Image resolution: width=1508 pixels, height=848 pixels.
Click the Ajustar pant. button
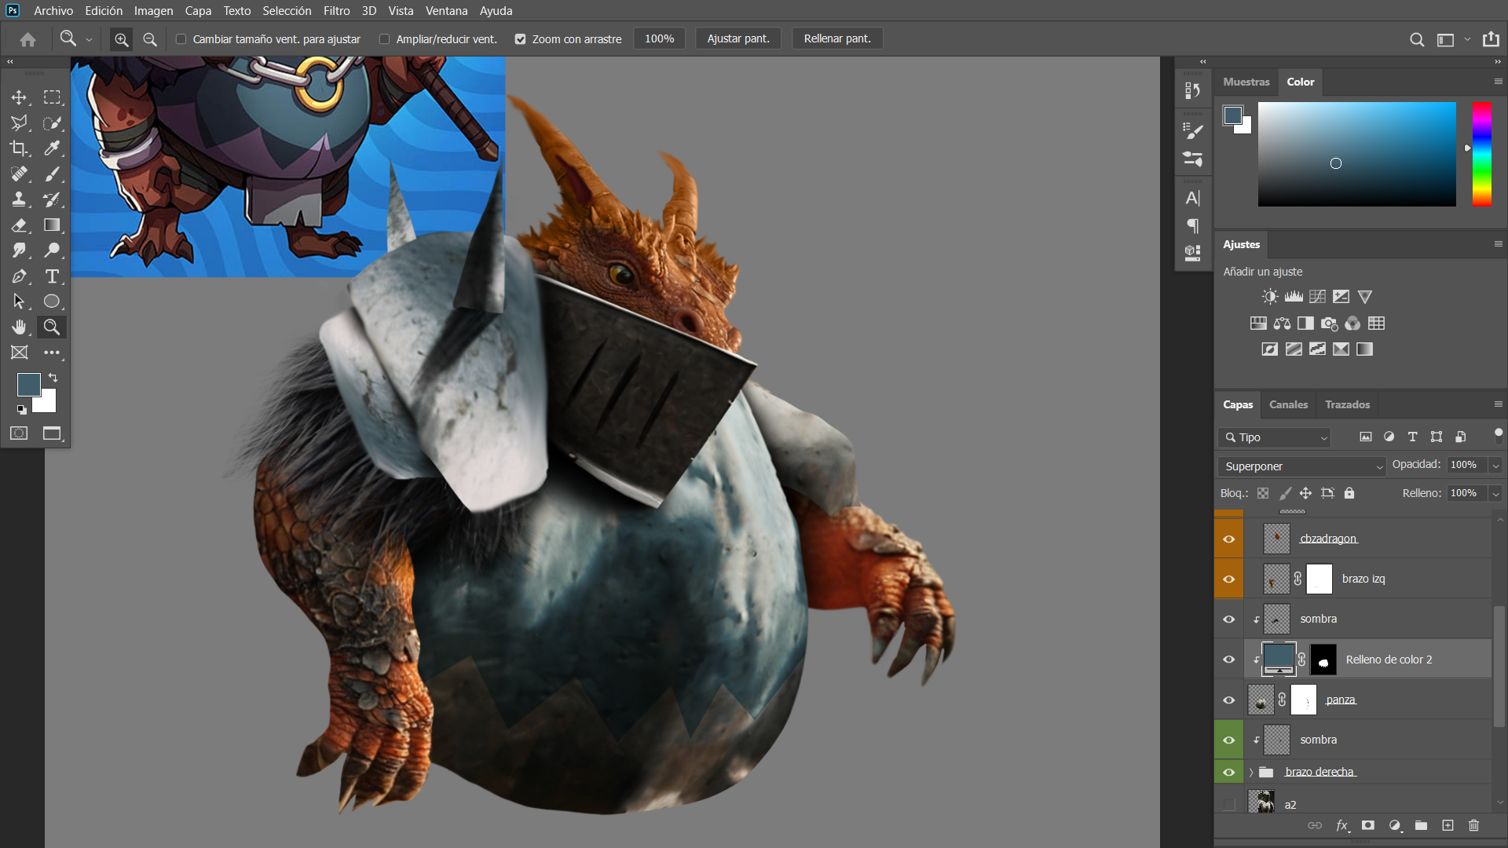(x=738, y=38)
